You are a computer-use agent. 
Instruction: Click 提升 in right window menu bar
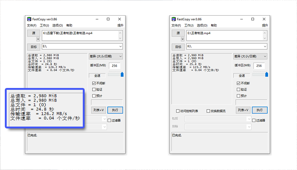(x=265, y=25)
